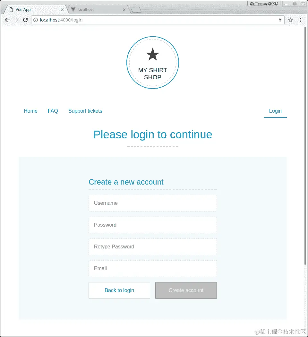This screenshot has height=337, width=308.
Task: Click the My Shirt Shop star logo
Action: (153, 63)
